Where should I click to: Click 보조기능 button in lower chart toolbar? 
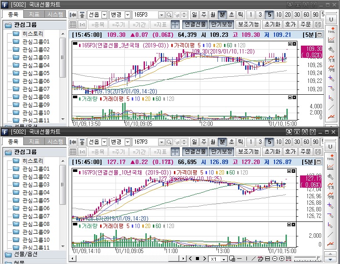tap(248, 151)
